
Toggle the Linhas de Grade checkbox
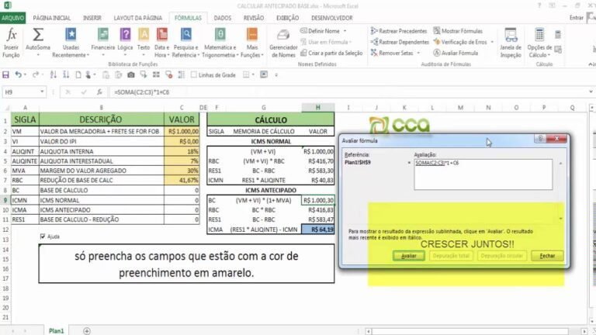(x=194, y=74)
